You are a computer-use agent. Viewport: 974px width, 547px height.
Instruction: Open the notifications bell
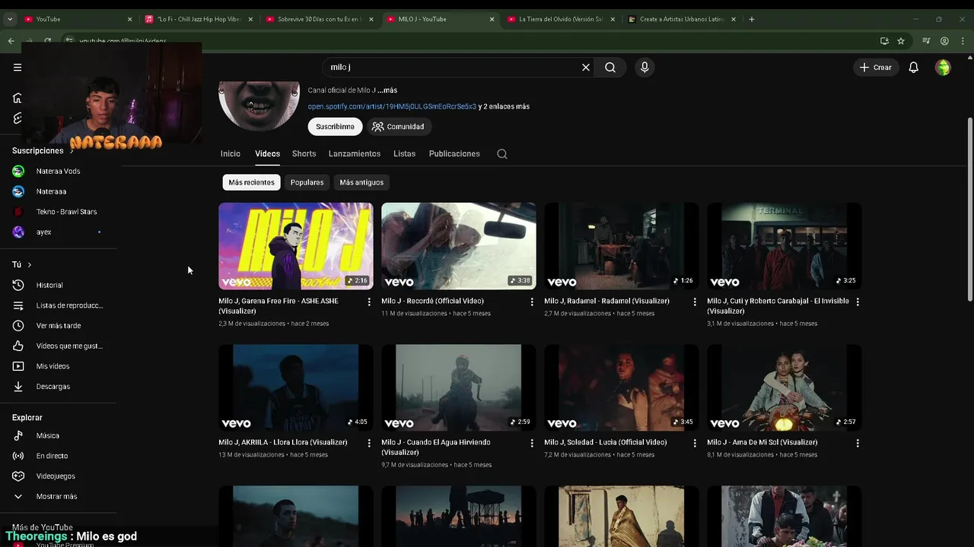[x=914, y=68]
